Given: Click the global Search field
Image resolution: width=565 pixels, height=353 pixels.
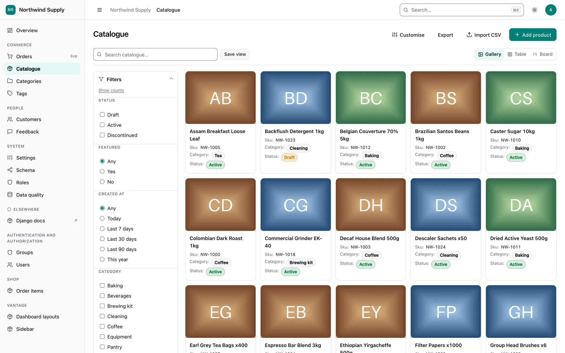Looking at the screenshot, I should click(462, 10).
